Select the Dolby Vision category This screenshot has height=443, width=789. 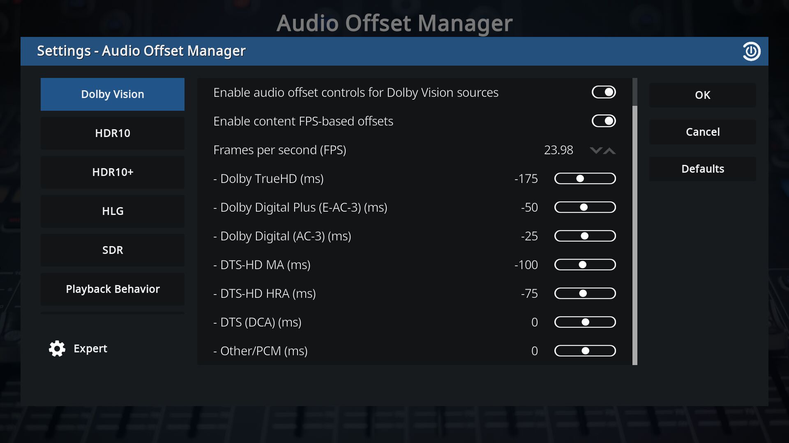(x=113, y=94)
